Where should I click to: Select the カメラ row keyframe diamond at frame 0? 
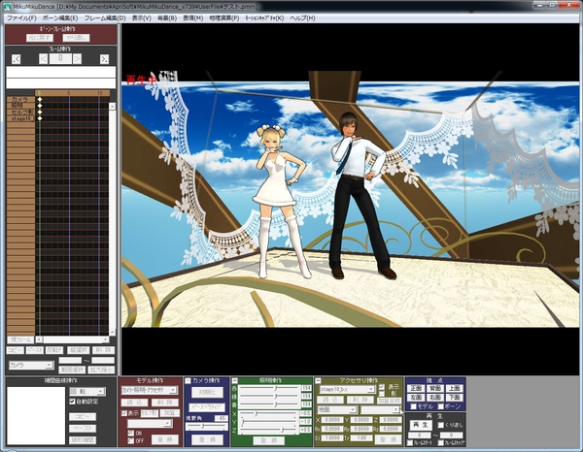pos(40,99)
